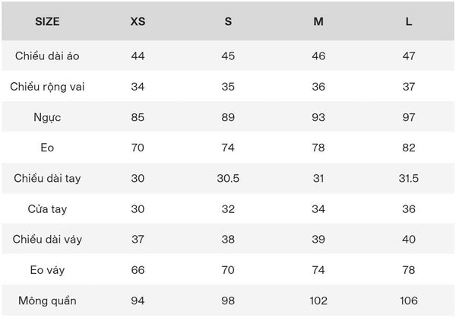Select the Eo value 82 for size L
Screen dimensions: 456x318
click(409, 148)
